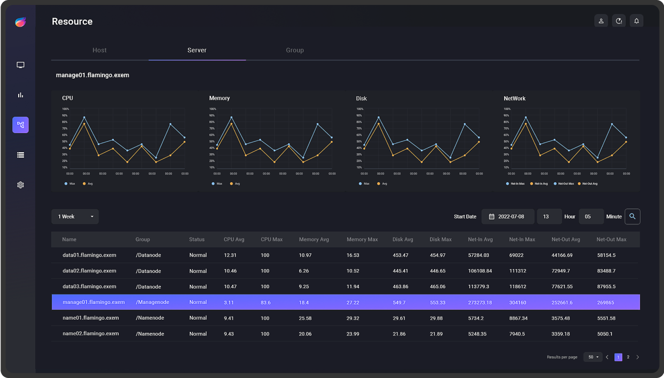This screenshot has height=378, width=664.
Task: Toggle the Max legend in Disk chart
Action: point(363,184)
